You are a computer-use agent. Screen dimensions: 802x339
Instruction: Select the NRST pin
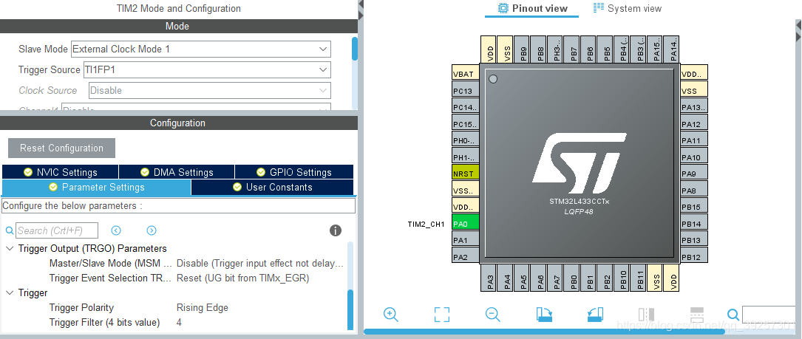pos(466,174)
